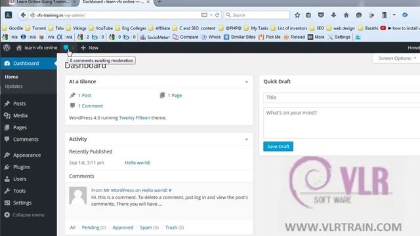Open the downloads arrow icon
Viewport: 420px width, 236px height.
333,15
